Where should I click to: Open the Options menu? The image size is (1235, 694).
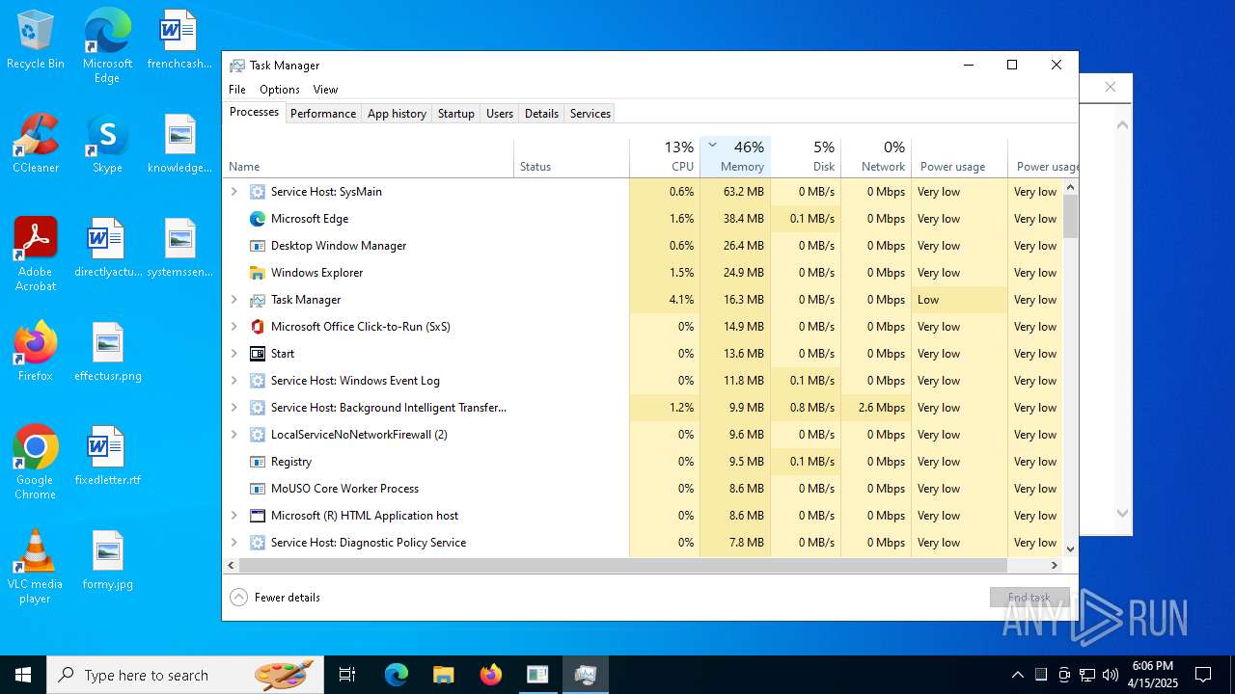pyautogui.click(x=280, y=90)
